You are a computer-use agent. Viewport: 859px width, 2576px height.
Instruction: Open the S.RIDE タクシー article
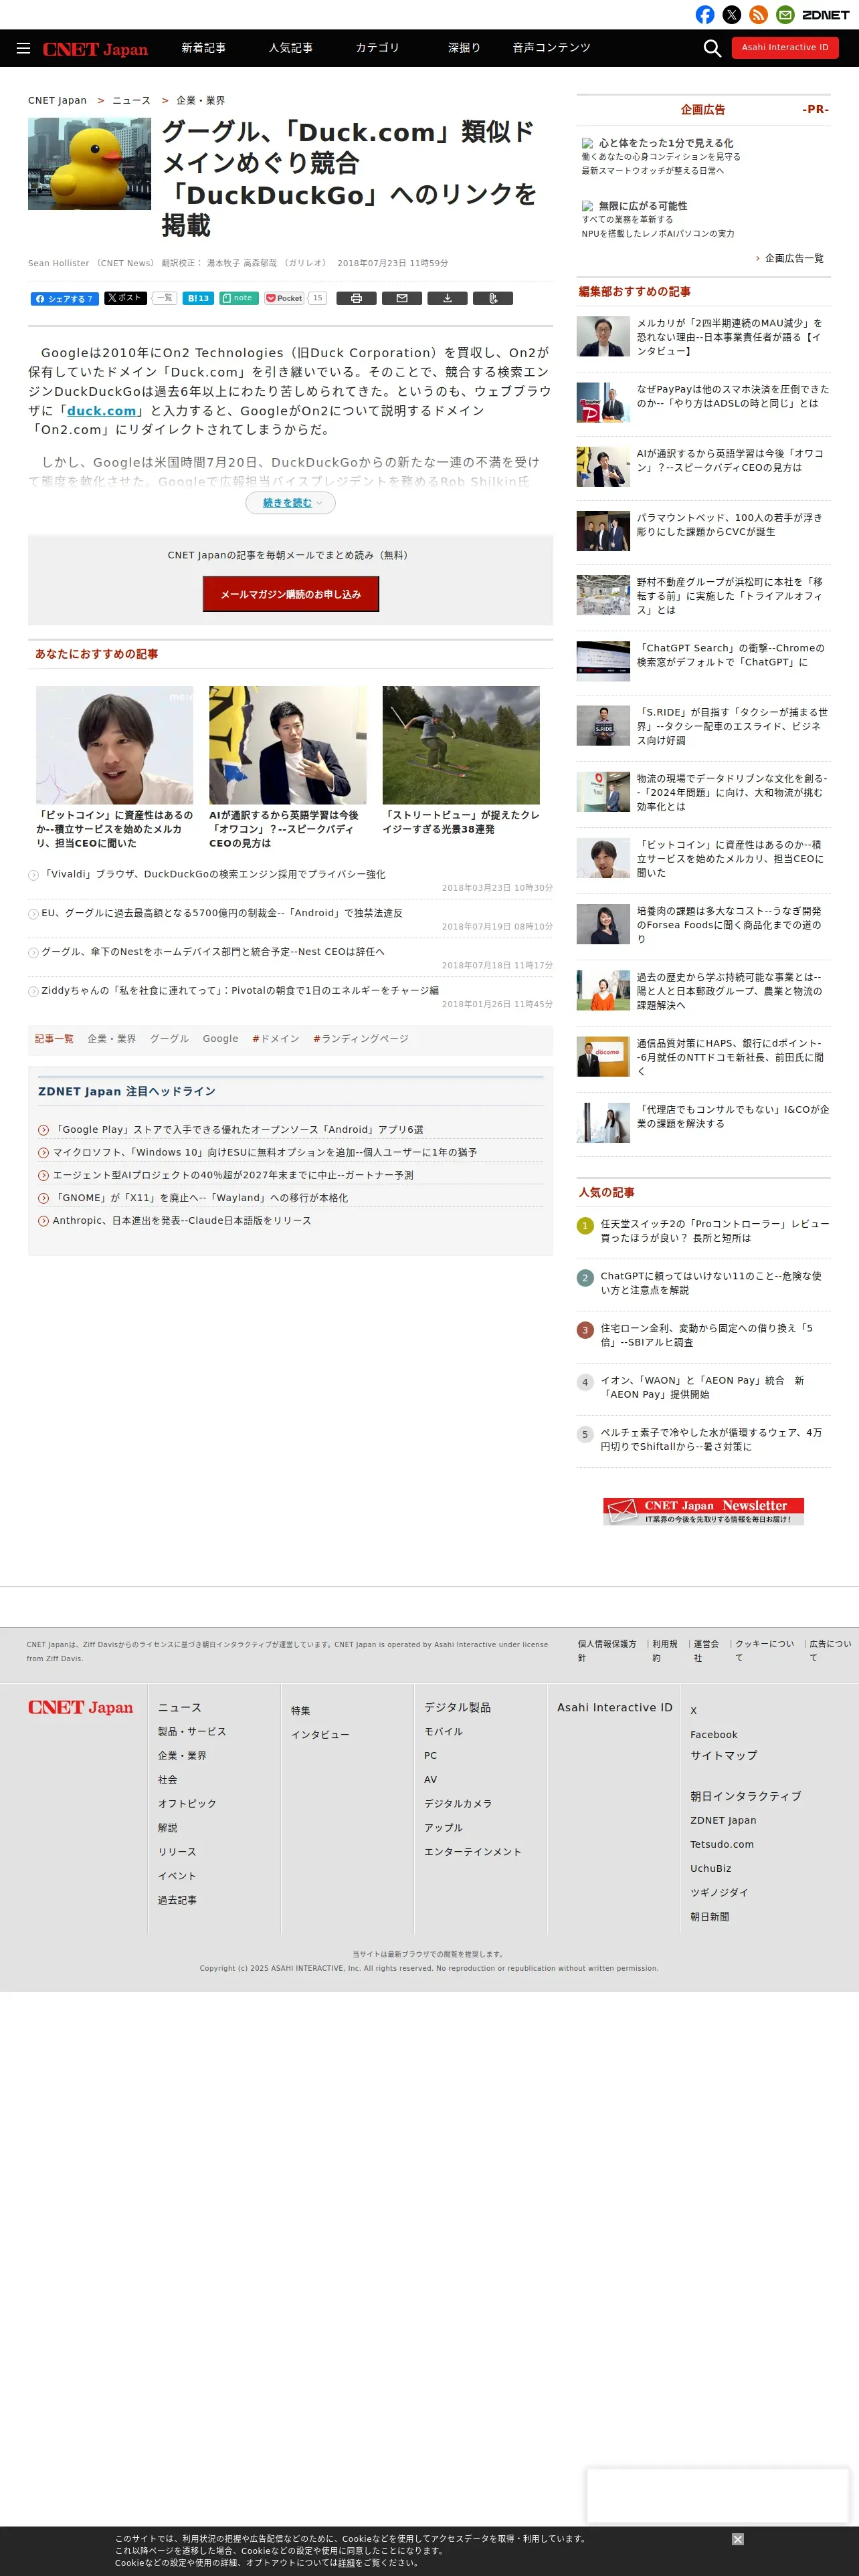(x=732, y=726)
